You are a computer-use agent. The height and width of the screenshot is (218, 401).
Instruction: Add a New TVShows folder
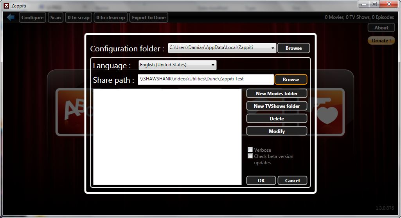[x=277, y=106]
